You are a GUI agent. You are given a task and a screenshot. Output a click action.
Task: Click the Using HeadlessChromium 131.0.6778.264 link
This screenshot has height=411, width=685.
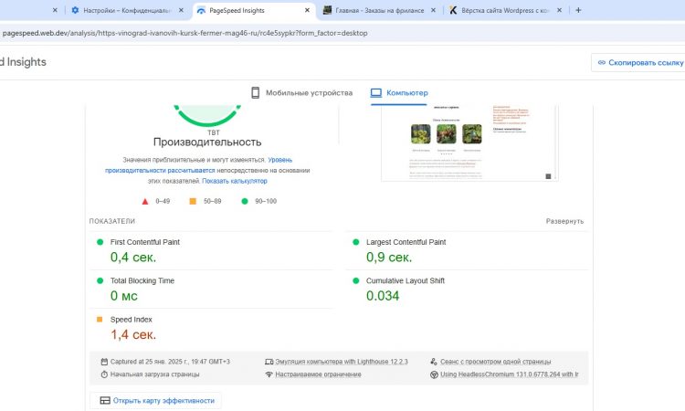(x=510, y=374)
